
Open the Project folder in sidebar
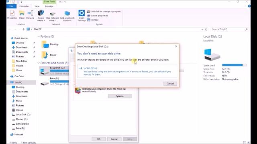18,66
